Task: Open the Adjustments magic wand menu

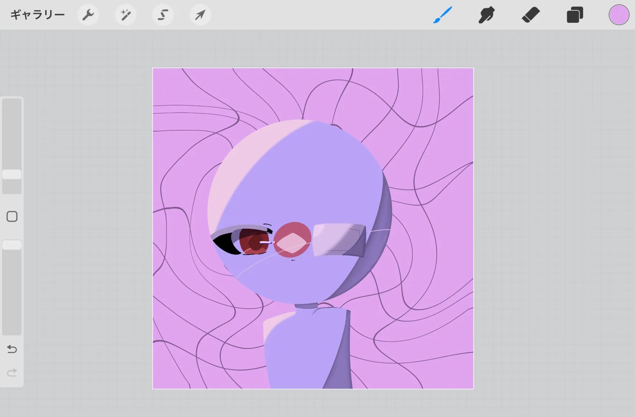Action: coord(125,15)
